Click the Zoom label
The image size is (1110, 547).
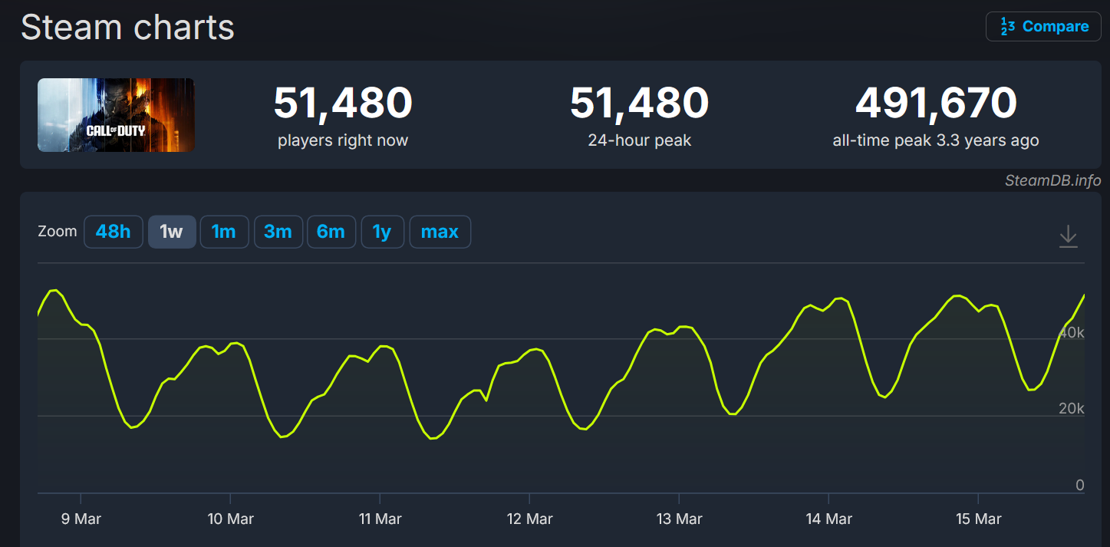click(x=58, y=232)
